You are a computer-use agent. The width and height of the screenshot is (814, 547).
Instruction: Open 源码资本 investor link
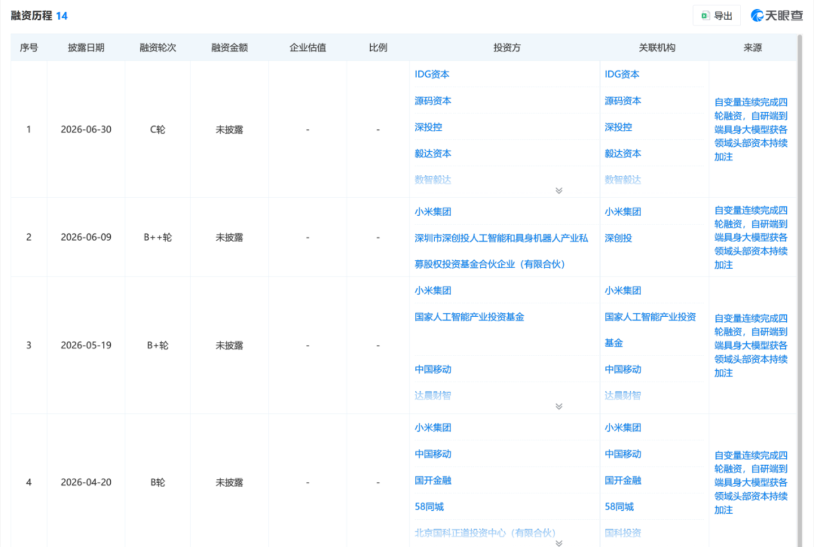point(433,101)
